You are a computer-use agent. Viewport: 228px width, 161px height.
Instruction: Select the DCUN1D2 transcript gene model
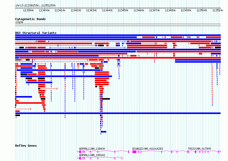click(160, 152)
